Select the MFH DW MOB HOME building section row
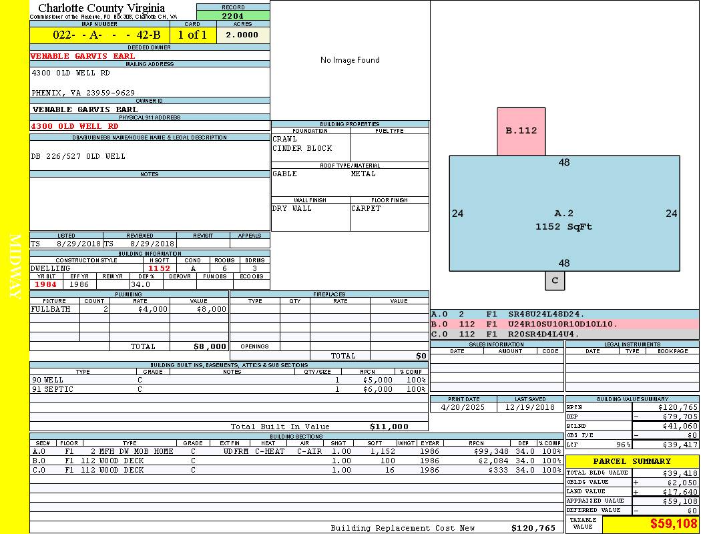Image resolution: width=701 pixels, height=534 pixels. (296, 451)
